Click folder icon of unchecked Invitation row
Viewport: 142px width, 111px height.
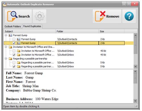[18, 51]
